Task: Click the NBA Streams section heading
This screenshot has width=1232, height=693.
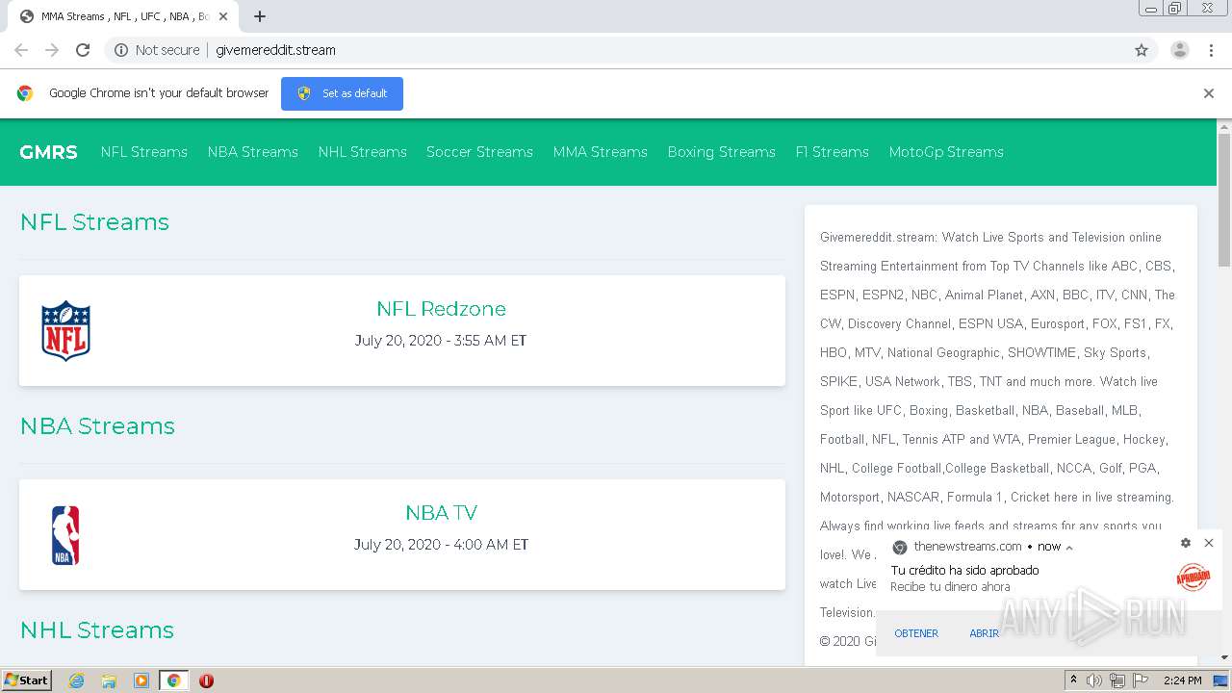Action: click(97, 426)
